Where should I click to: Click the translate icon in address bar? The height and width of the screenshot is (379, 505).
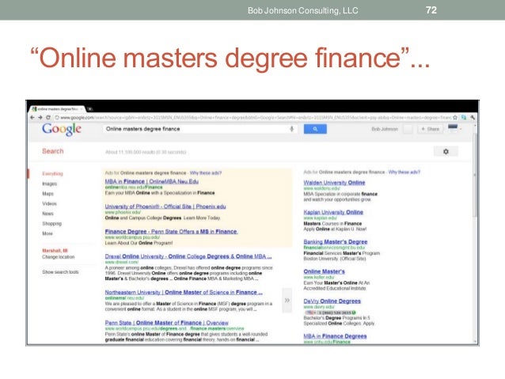[x=464, y=118]
